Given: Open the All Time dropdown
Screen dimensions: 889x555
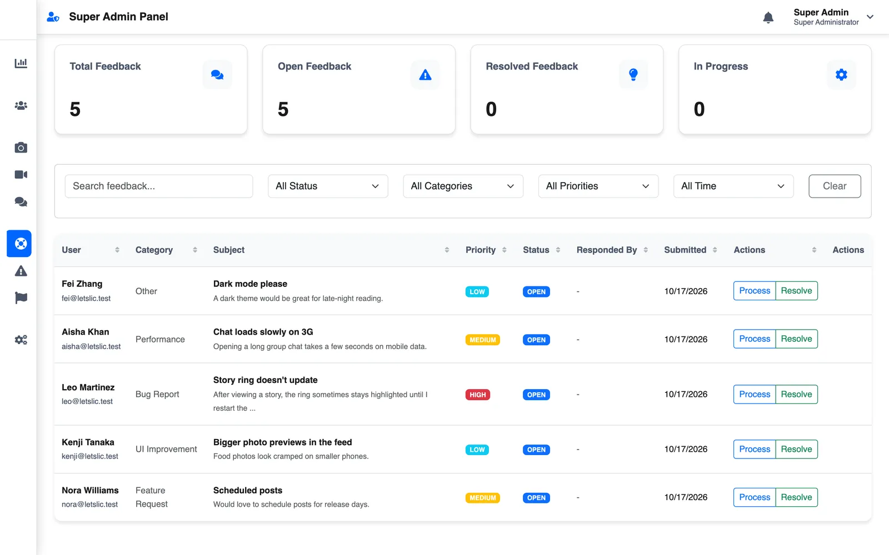Looking at the screenshot, I should click(733, 186).
